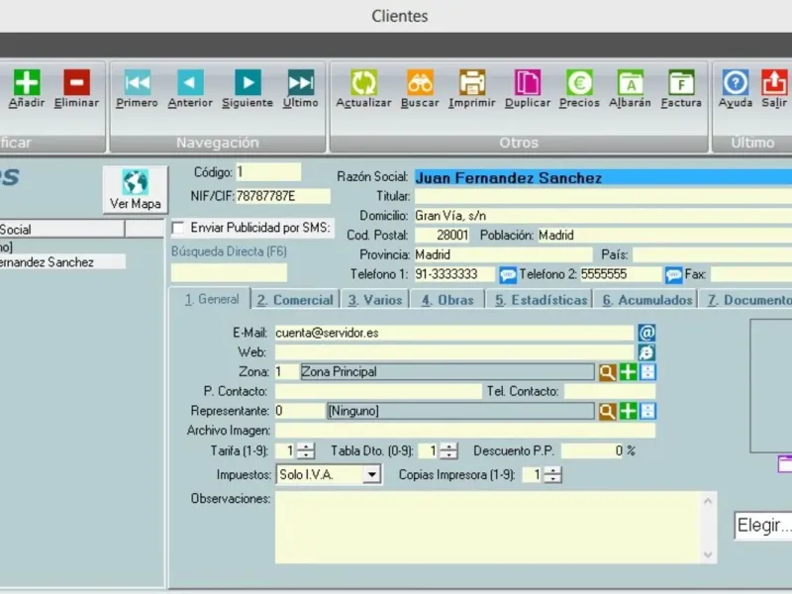Enable Enviar Publicidad por SMS checkbox
Image resolution: width=792 pixels, height=594 pixels.
point(178,228)
